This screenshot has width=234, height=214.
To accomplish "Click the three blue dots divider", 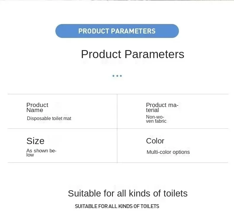I will pos(117,76).
